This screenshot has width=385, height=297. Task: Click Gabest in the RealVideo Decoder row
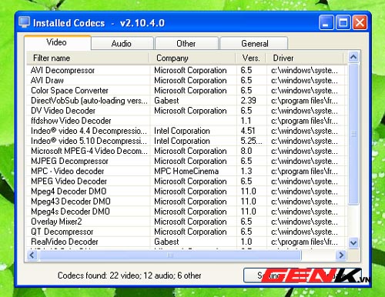(166, 242)
